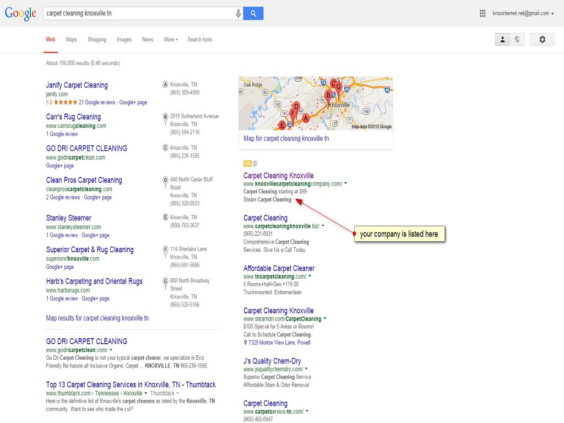
Task: Click the Ads info icon
Action: point(255,164)
